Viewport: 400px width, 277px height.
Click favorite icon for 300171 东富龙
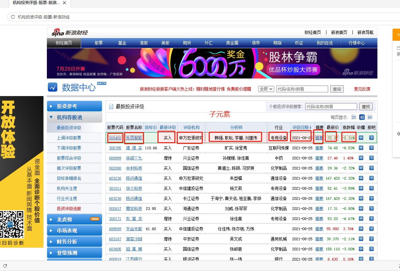click(x=361, y=219)
